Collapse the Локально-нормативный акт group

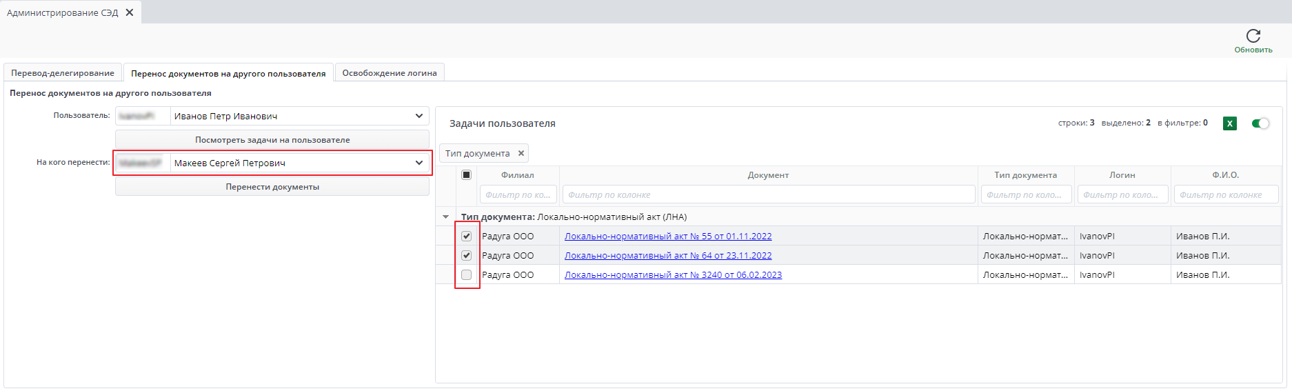[x=445, y=217]
